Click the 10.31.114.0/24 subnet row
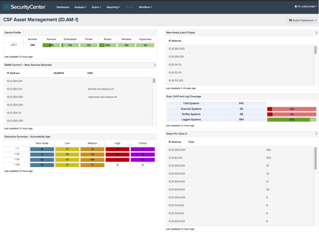The height and width of the screenshot is (244, 319). [240, 205]
